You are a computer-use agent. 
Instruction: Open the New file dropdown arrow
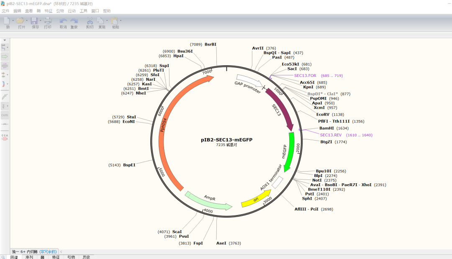(x=13, y=21)
